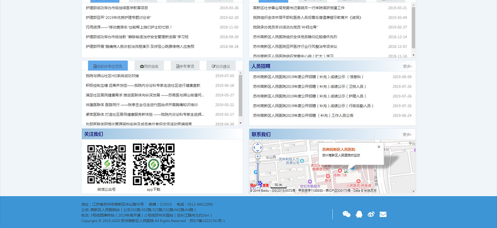Zoom in the map with plus button

[258, 157]
